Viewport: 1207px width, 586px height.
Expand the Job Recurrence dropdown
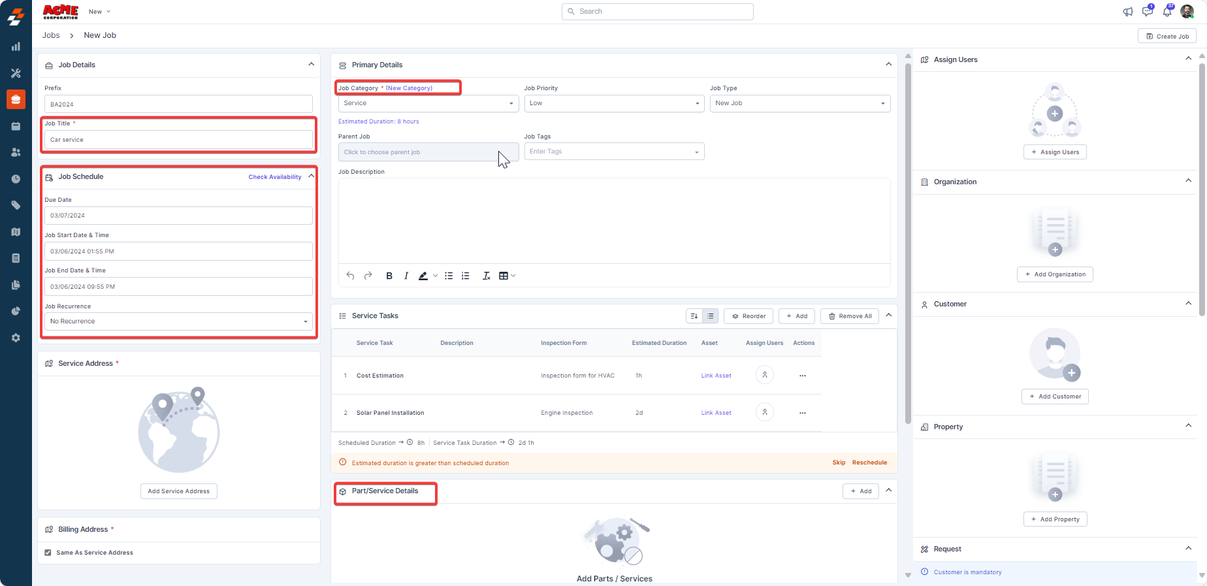tap(178, 321)
